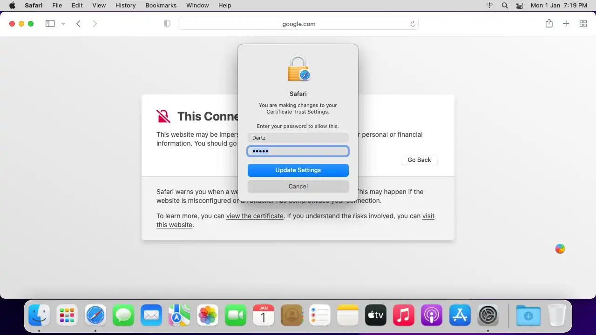Open Maps from the Dock

(179, 315)
